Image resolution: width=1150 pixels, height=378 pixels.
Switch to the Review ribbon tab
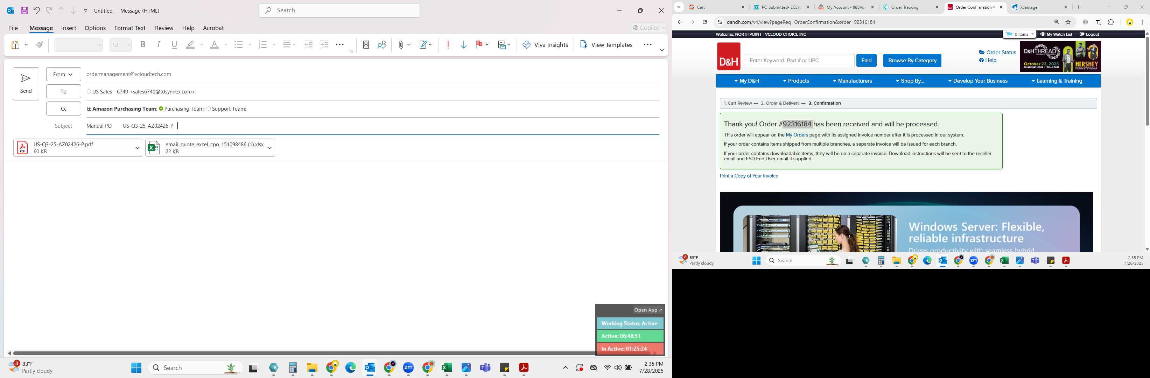tap(164, 28)
